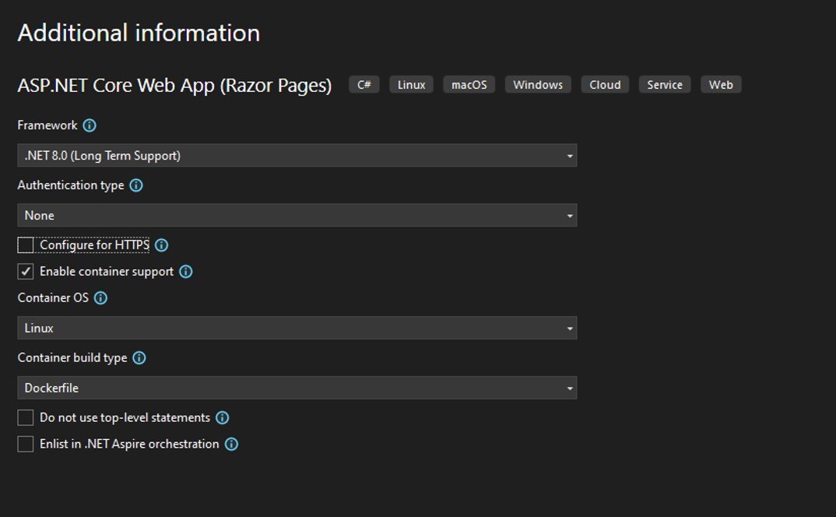Click the C# project tag
836x517 pixels.
coord(364,84)
